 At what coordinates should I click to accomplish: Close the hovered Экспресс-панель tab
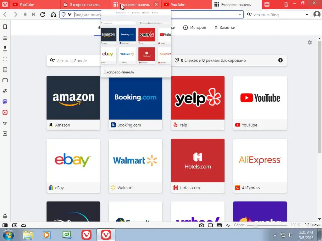[x=156, y=4]
